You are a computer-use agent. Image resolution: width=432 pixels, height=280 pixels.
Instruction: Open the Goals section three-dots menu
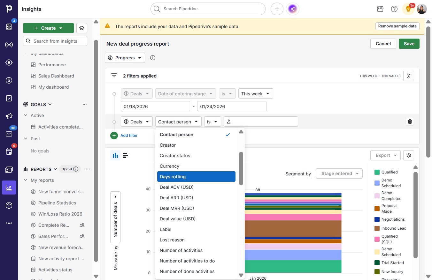(x=85, y=104)
